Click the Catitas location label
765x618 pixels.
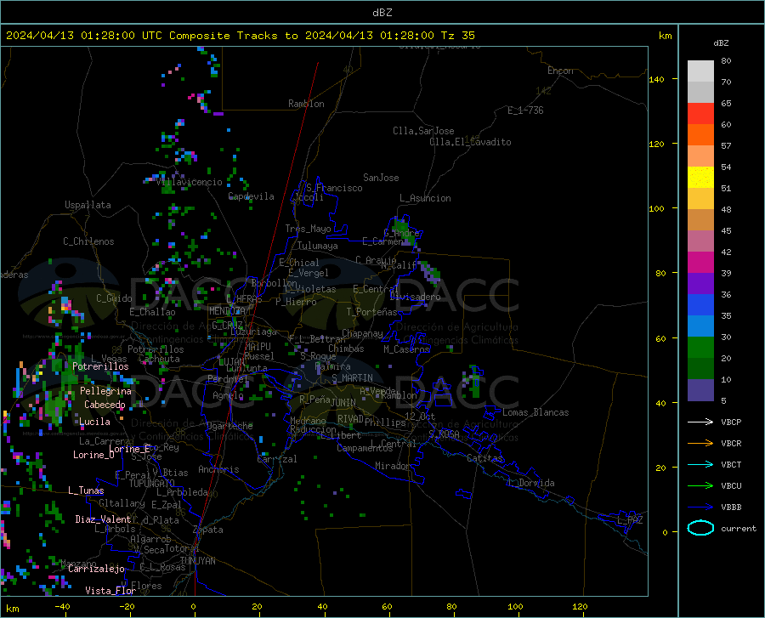click(484, 458)
